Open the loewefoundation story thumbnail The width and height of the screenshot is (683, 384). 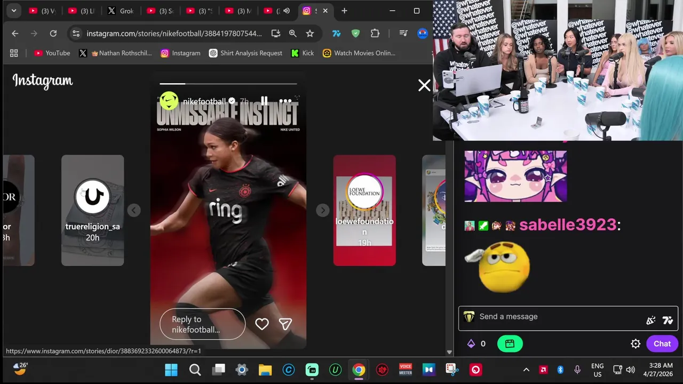coord(364,210)
